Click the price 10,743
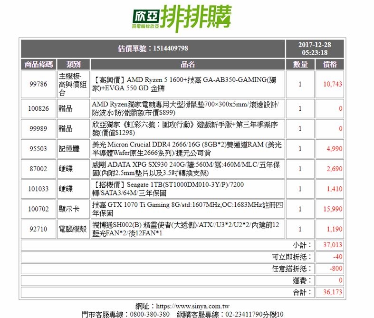 (333, 84)
